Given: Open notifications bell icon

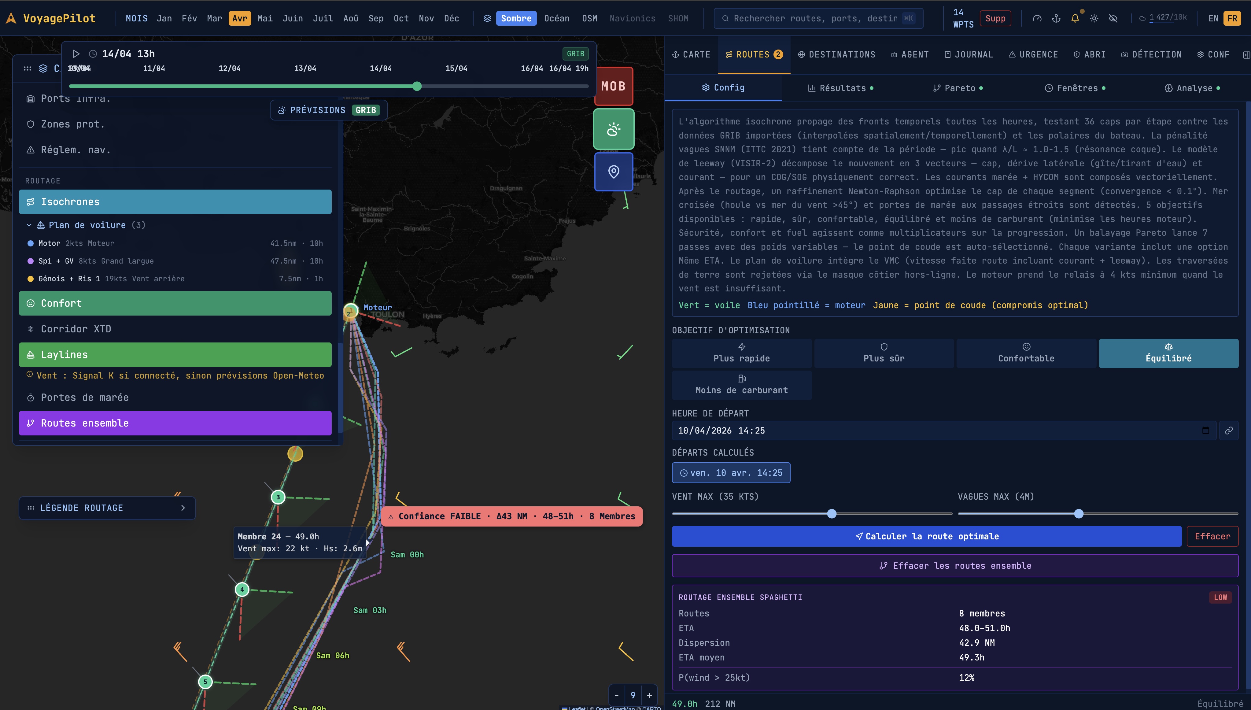Looking at the screenshot, I should 1075,19.
